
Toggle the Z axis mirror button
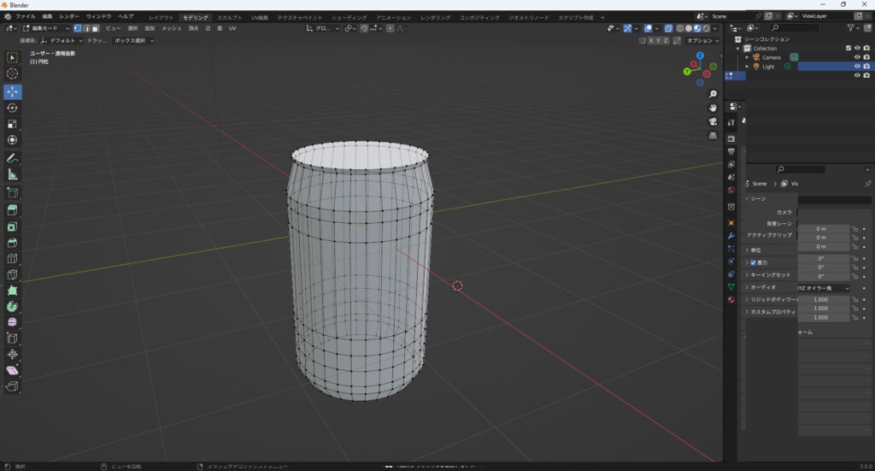pyautogui.click(x=665, y=41)
